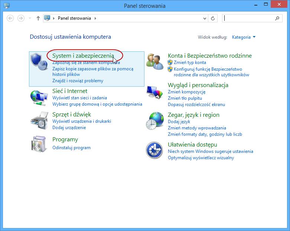The height and width of the screenshot is (231, 290).
Task: Open Wybierz grupę domową i opcje udostępniania
Action: (97, 104)
